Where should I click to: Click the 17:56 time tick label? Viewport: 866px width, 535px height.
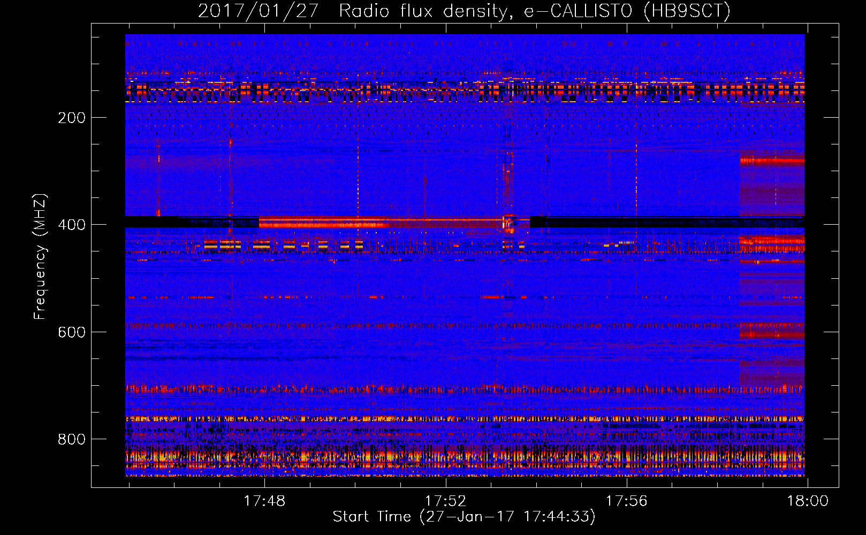626,501
